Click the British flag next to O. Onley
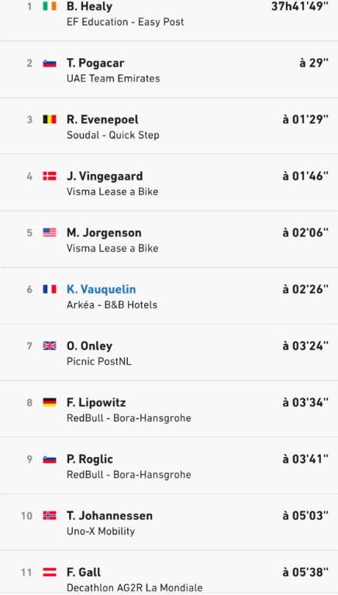 pyautogui.click(x=50, y=346)
